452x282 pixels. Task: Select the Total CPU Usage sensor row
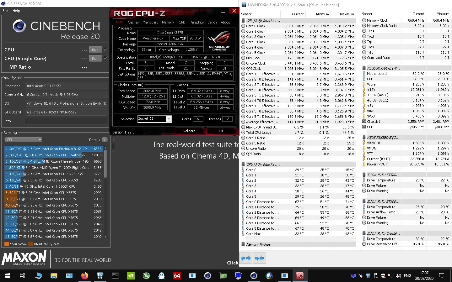298,133
